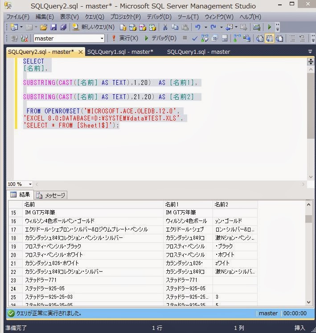Viewport: 316px width, 333px height.
Task: Click the blue Parse checkmark icon
Action: (194, 38)
